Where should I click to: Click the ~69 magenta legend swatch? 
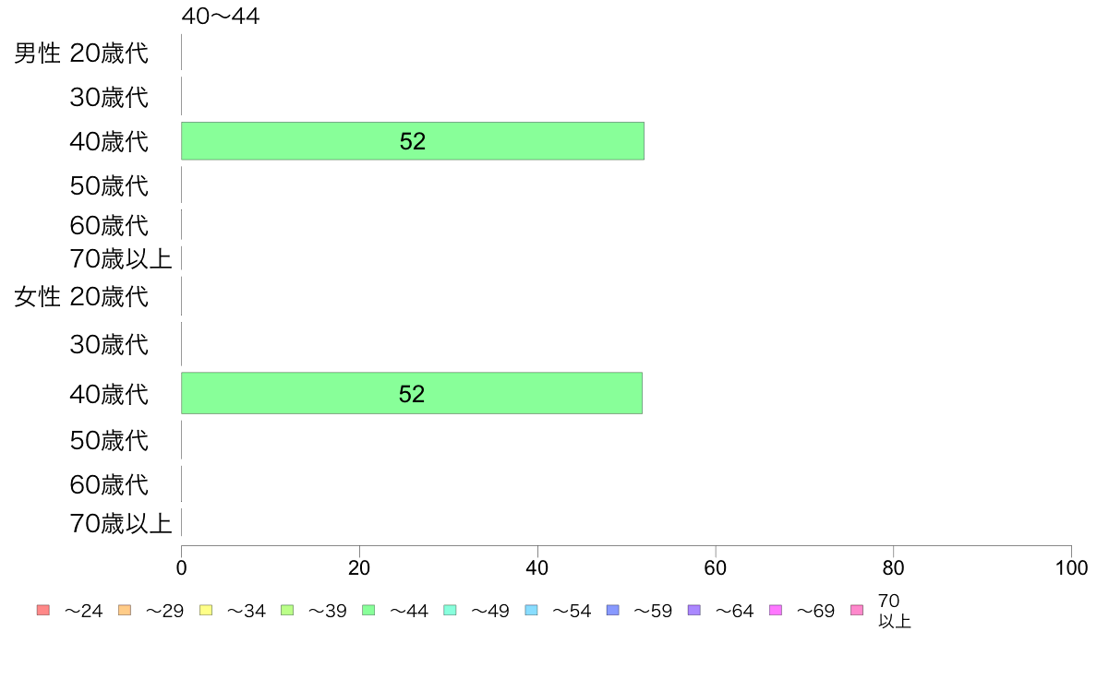(x=775, y=610)
